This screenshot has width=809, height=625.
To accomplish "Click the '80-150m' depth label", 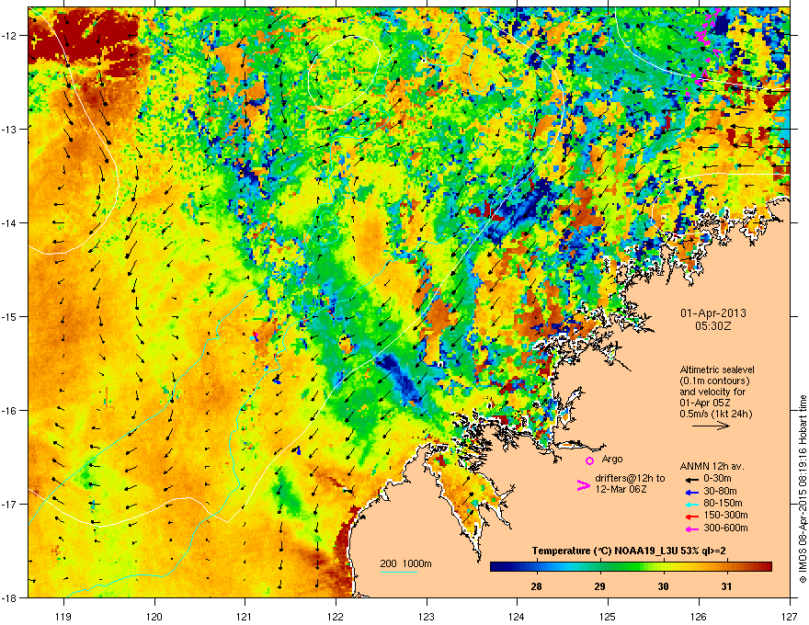I will (723, 503).
